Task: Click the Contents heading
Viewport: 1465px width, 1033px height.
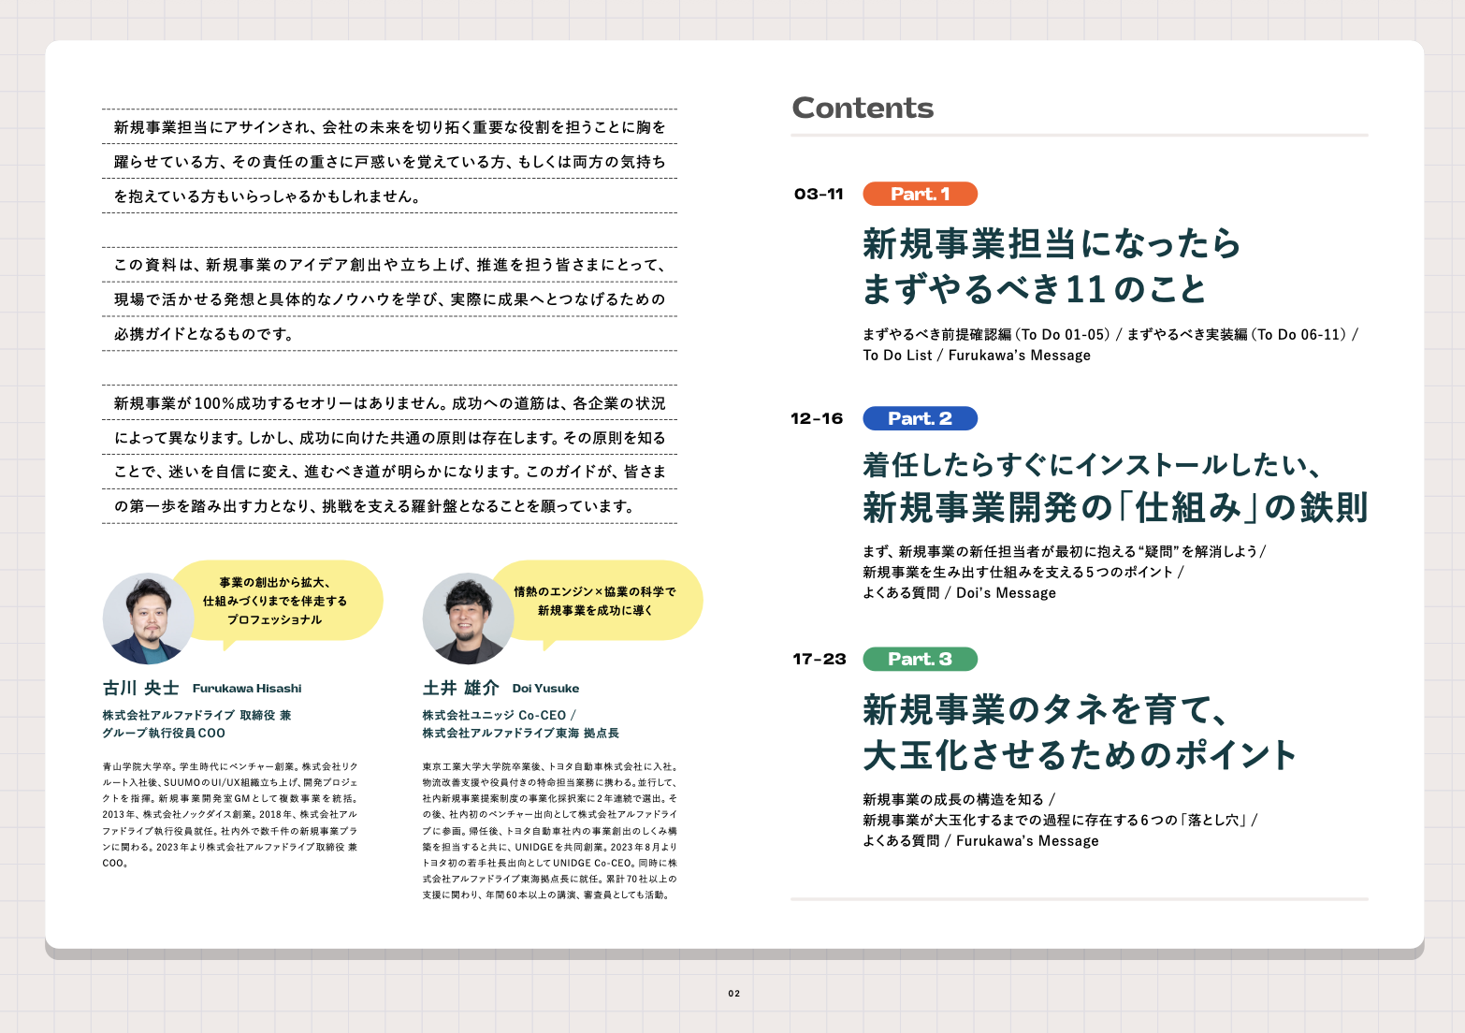Action: click(863, 108)
